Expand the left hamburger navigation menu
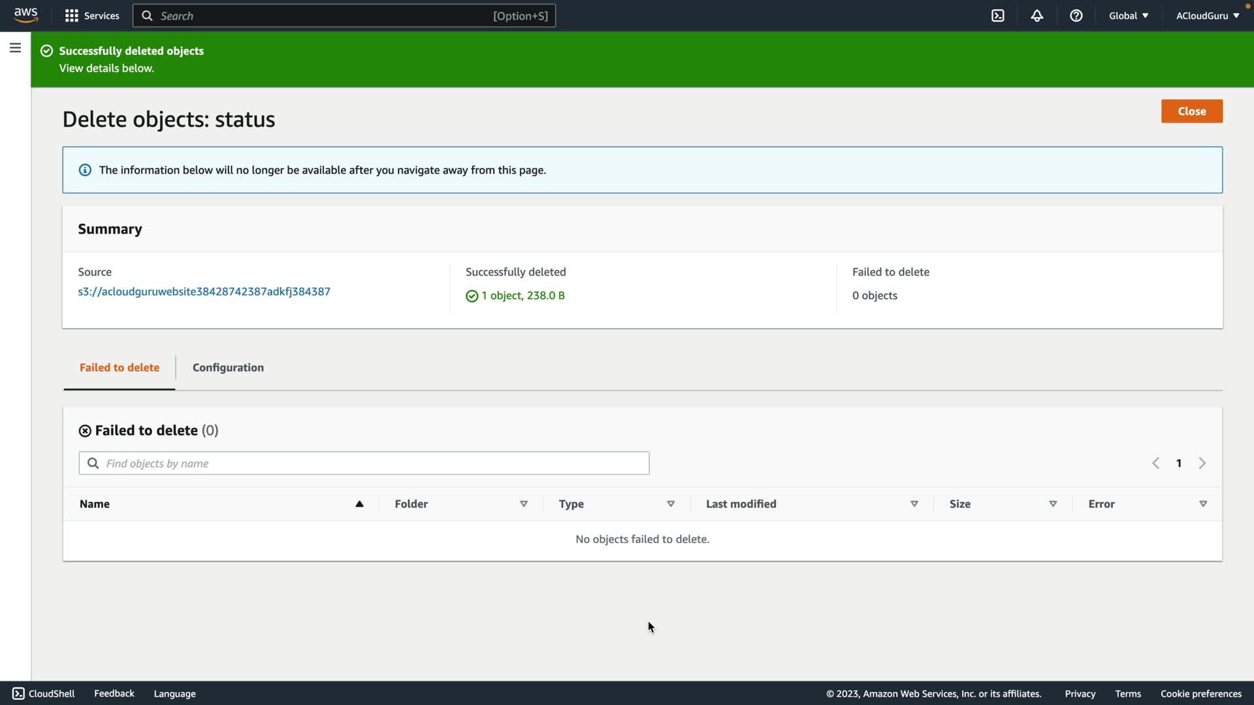Viewport: 1254px width, 705px height. pyautogui.click(x=15, y=48)
